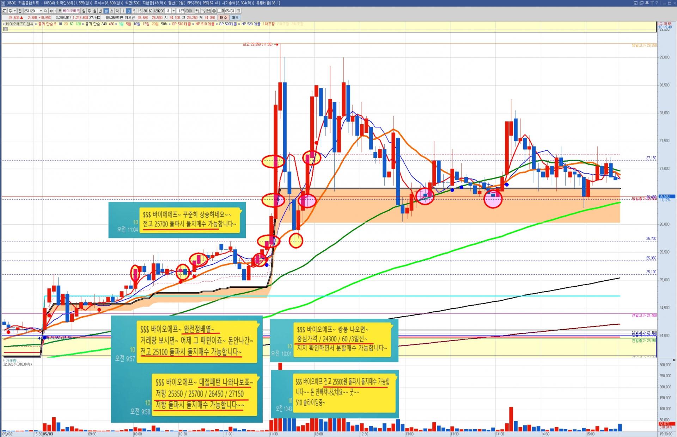
Task: Toggle the D date checkbox
Action: coord(219,11)
